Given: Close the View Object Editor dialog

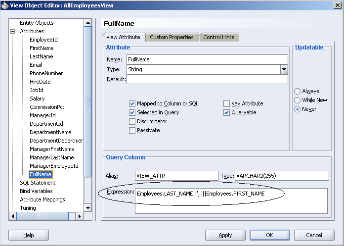Looking at the screenshot, I should (337, 5).
